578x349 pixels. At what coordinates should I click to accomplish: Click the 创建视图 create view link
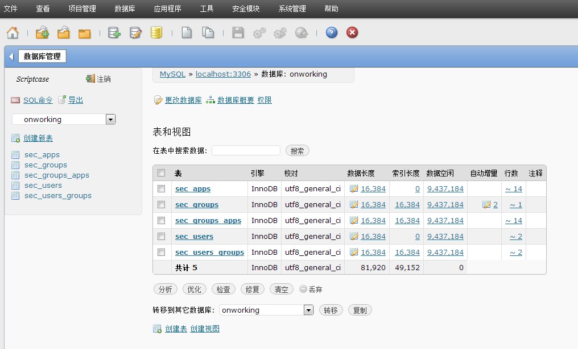205,329
